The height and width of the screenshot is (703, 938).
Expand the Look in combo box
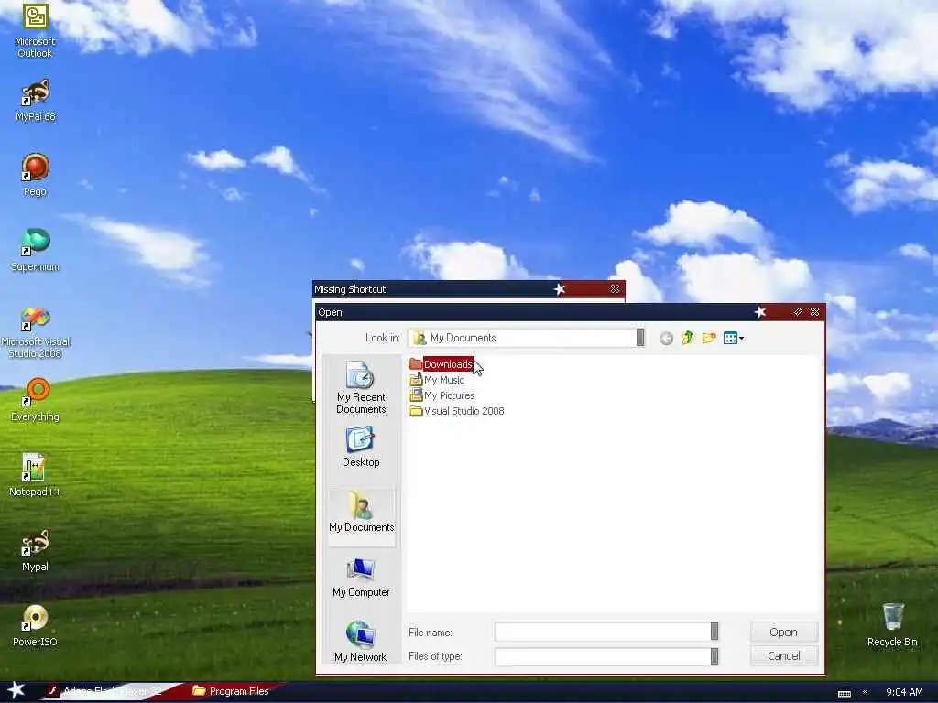point(640,338)
